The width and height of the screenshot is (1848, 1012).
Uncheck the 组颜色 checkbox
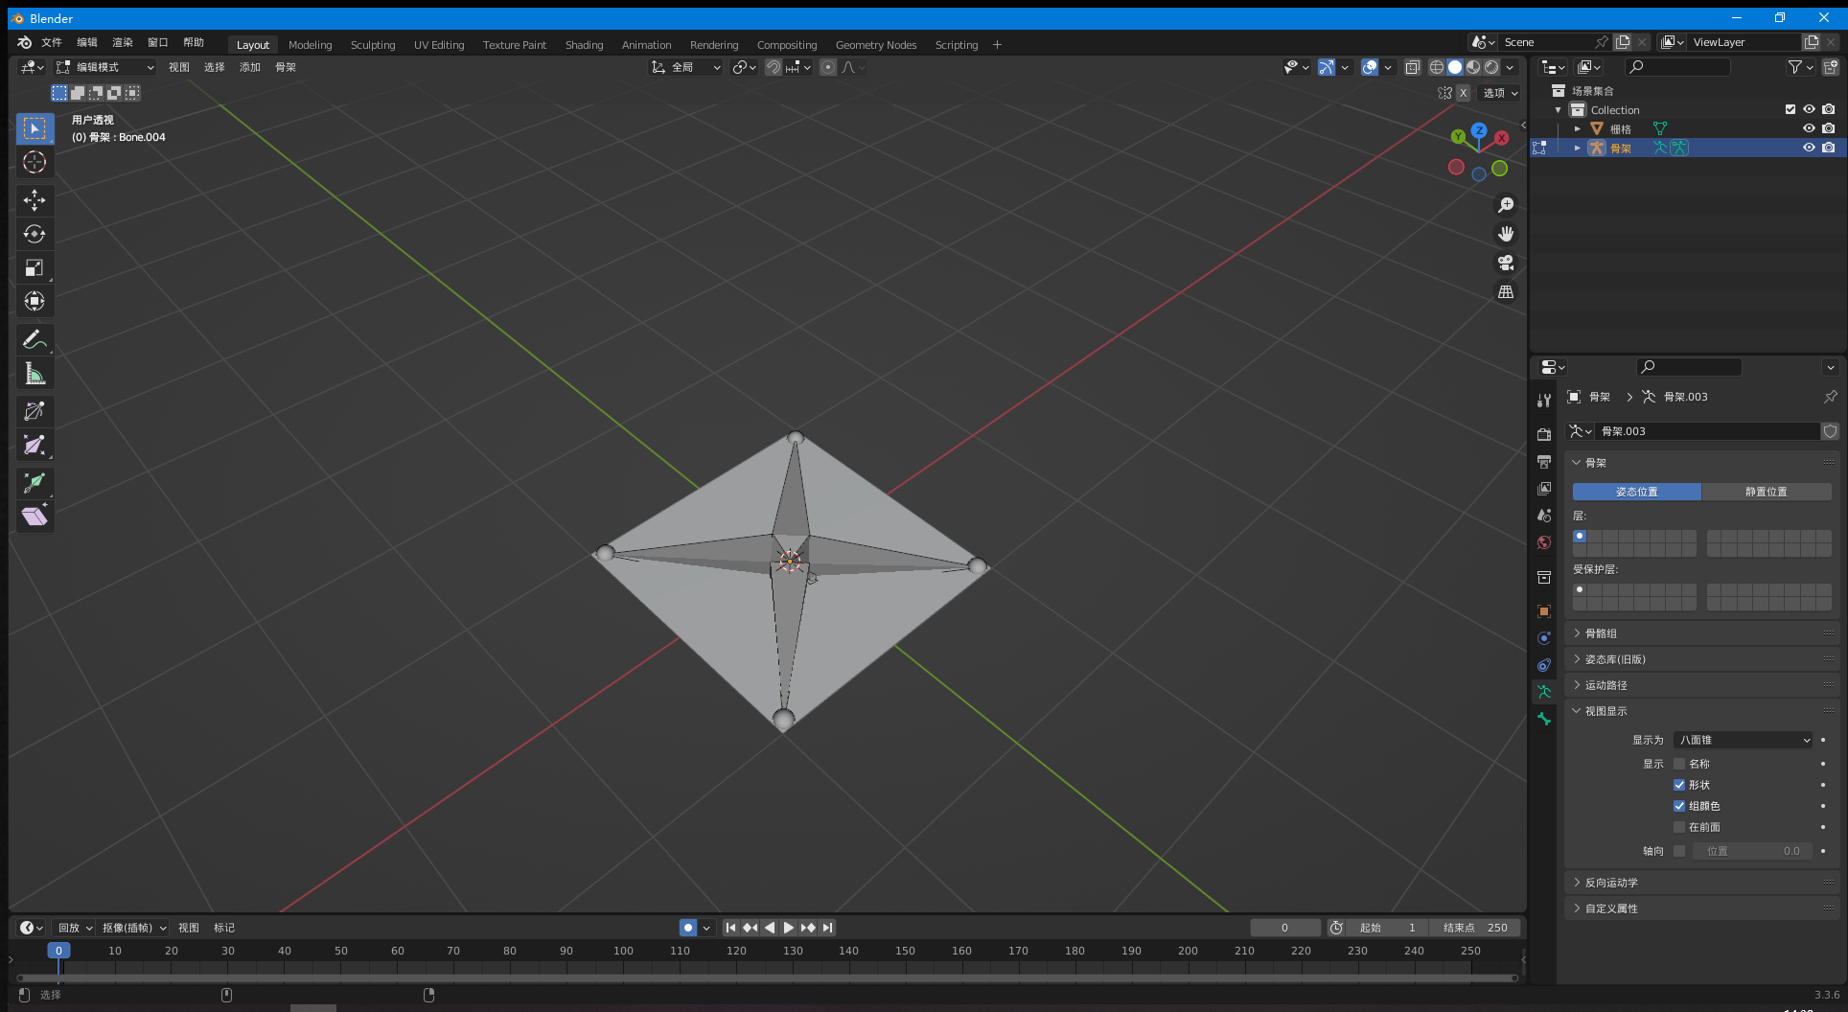(1679, 806)
